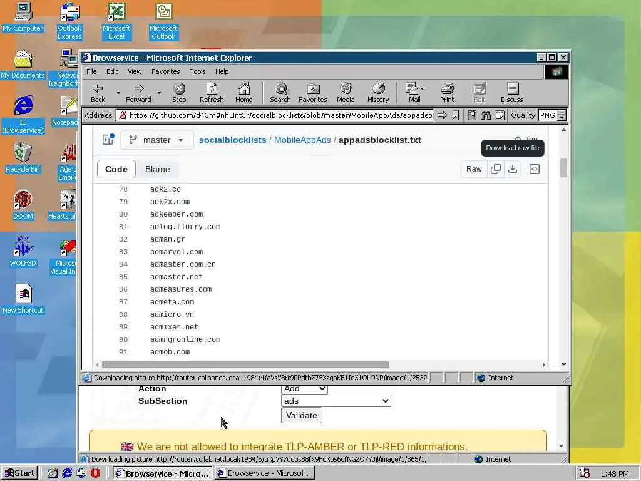Switch to the Blame tab

[157, 169]
